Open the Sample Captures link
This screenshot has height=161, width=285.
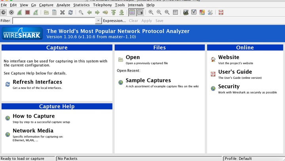coord(148,80)
